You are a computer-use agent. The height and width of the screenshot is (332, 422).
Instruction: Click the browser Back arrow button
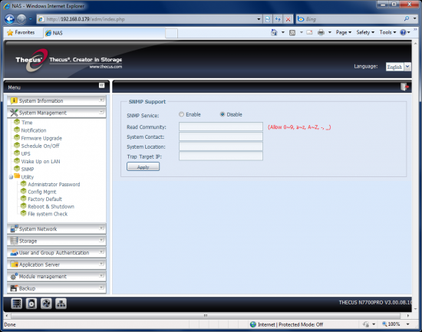[x=9, y=19]
